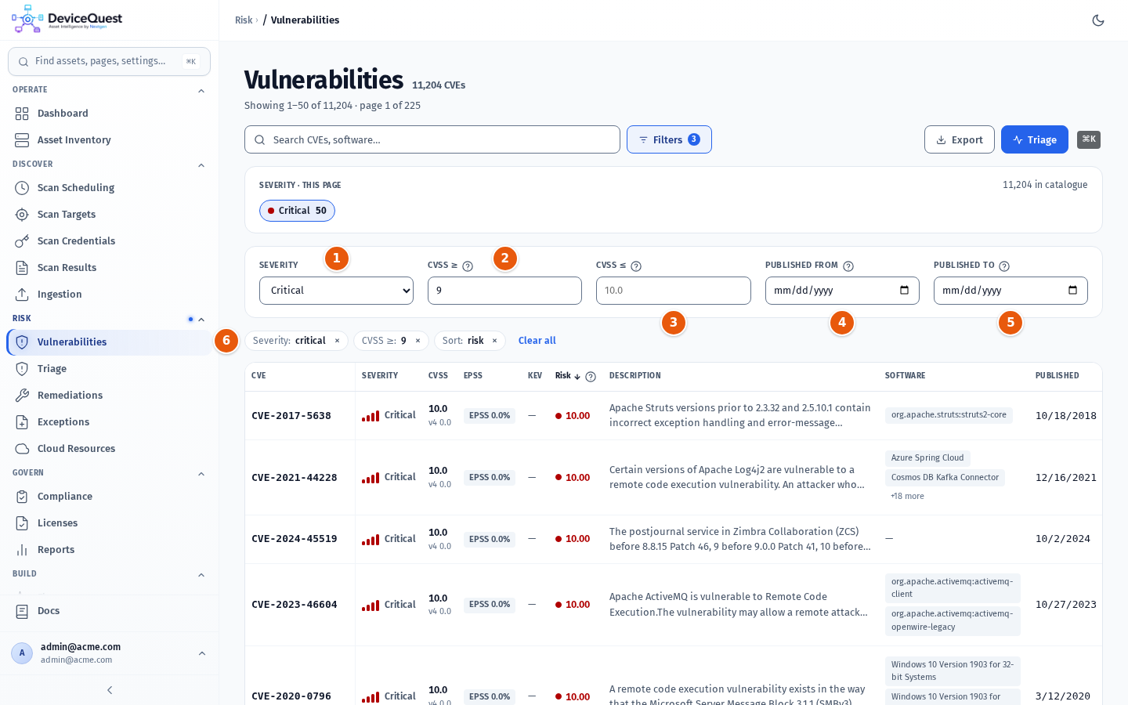Open Published To date picker

click(x=1072, y=291)
